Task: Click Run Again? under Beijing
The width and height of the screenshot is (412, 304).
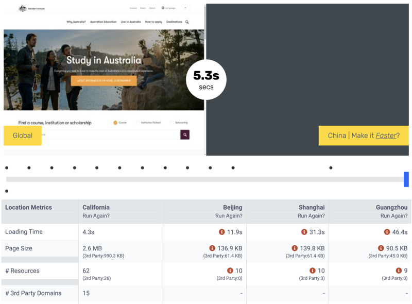Action: 229,216
